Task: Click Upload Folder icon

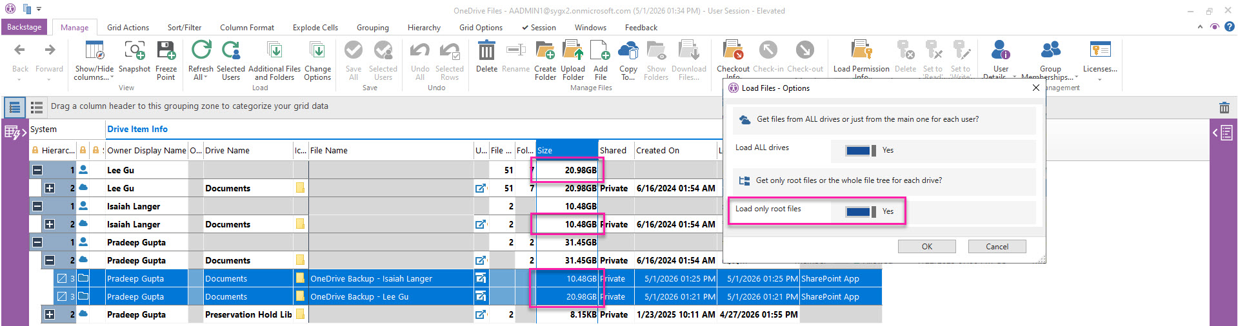Action: tap(573, 50)
